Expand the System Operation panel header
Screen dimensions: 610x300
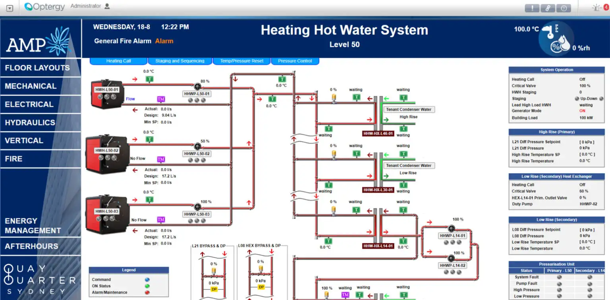click(x=556, y=69)
